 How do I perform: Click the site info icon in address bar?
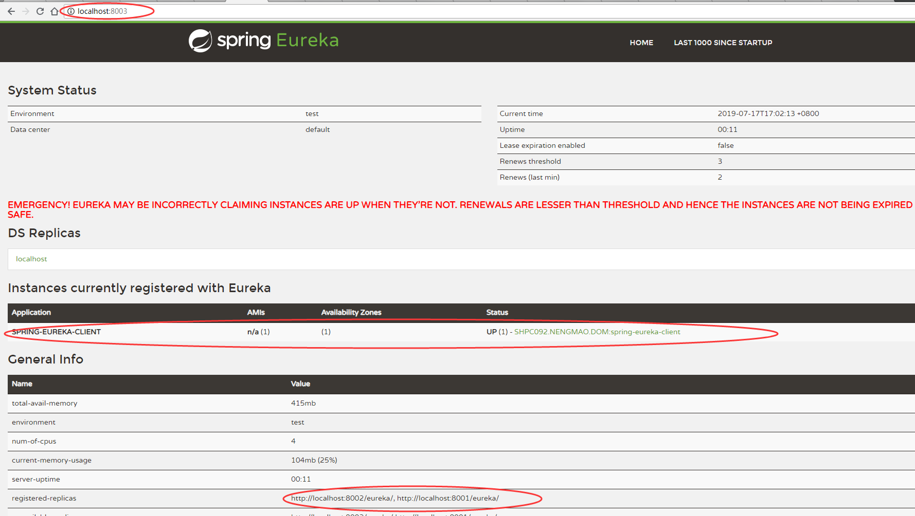[71, 11]
